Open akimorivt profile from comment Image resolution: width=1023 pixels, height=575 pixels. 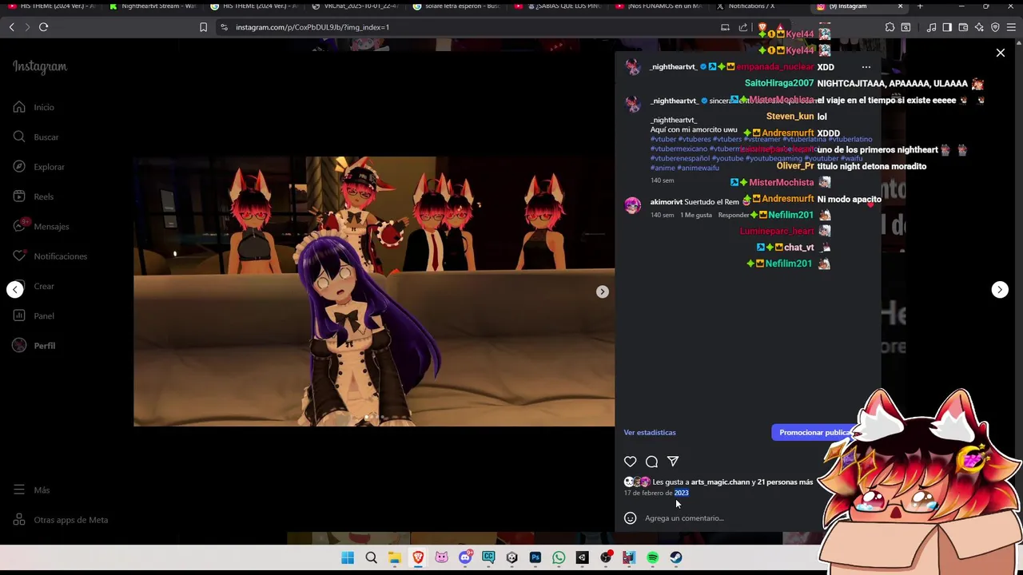[667, 202]
